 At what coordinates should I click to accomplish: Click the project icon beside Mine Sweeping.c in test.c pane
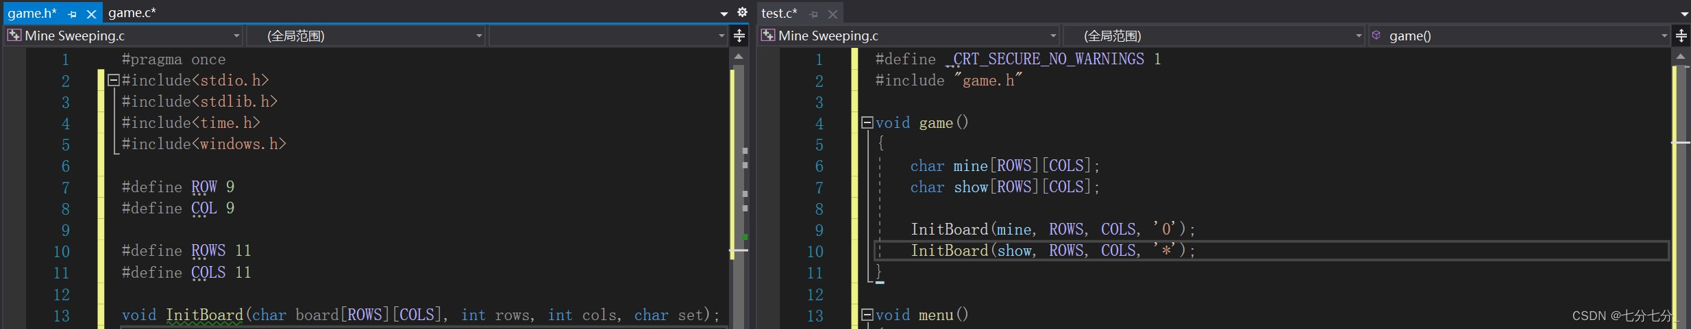click(768, 36)
